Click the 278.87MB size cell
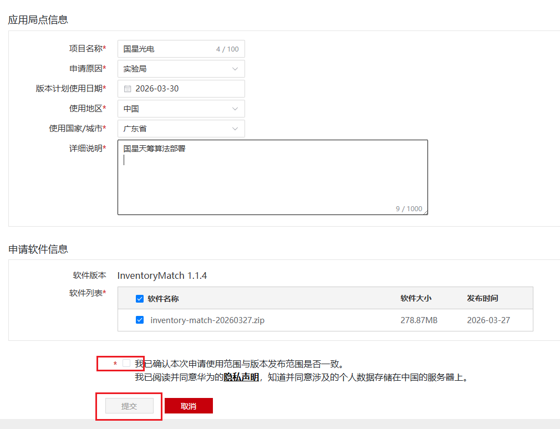This screenshot has height=429, width=560. (x=419, y=320)
